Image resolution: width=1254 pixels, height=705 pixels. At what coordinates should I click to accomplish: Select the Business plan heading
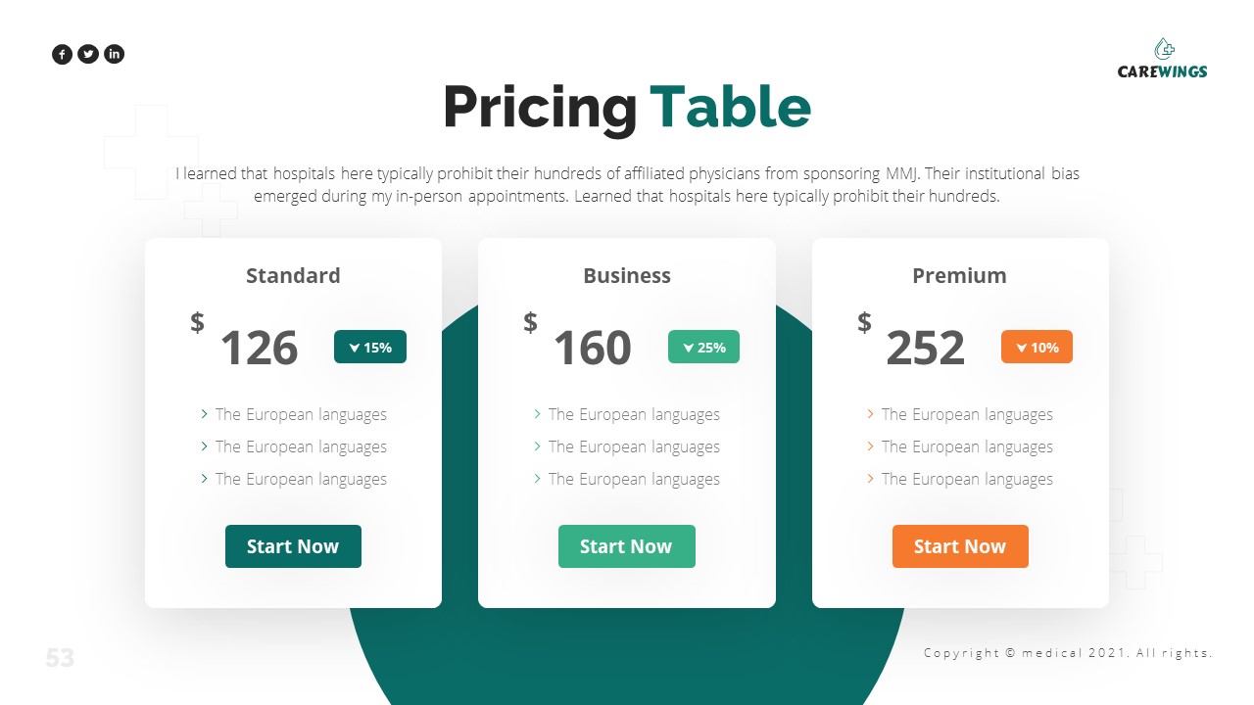(x=627, y=276)
